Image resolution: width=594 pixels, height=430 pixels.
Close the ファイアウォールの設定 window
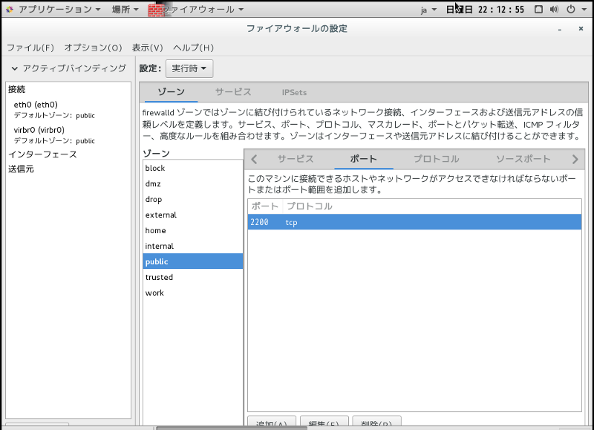coord(581,28)
